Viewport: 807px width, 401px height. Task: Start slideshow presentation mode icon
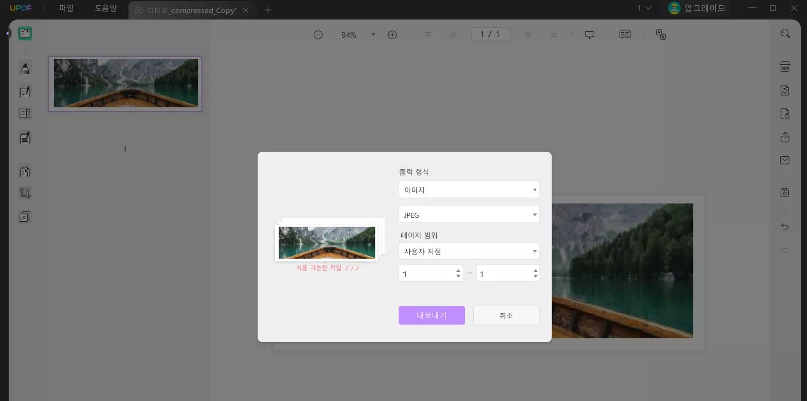[x=589, y=35]
